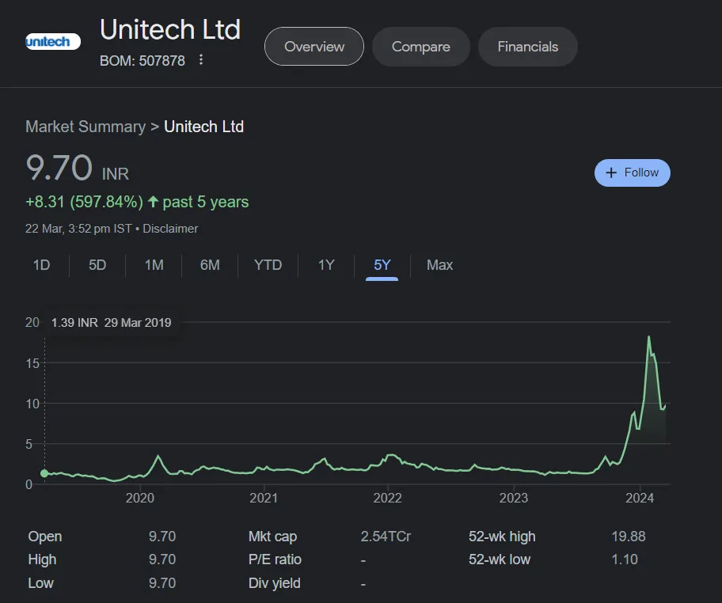Image resolution: width=722 pixels, height=603 pixels.
Task: Click the chart line above the 2022 label
Action: 388,456
